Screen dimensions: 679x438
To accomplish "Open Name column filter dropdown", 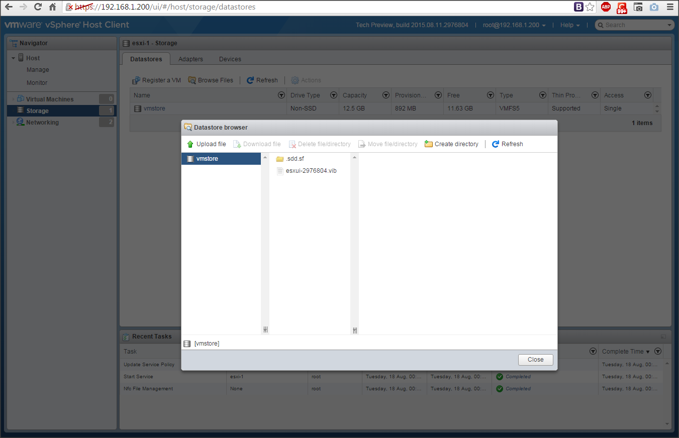I will pyautogui.click(x=281, y=95).
